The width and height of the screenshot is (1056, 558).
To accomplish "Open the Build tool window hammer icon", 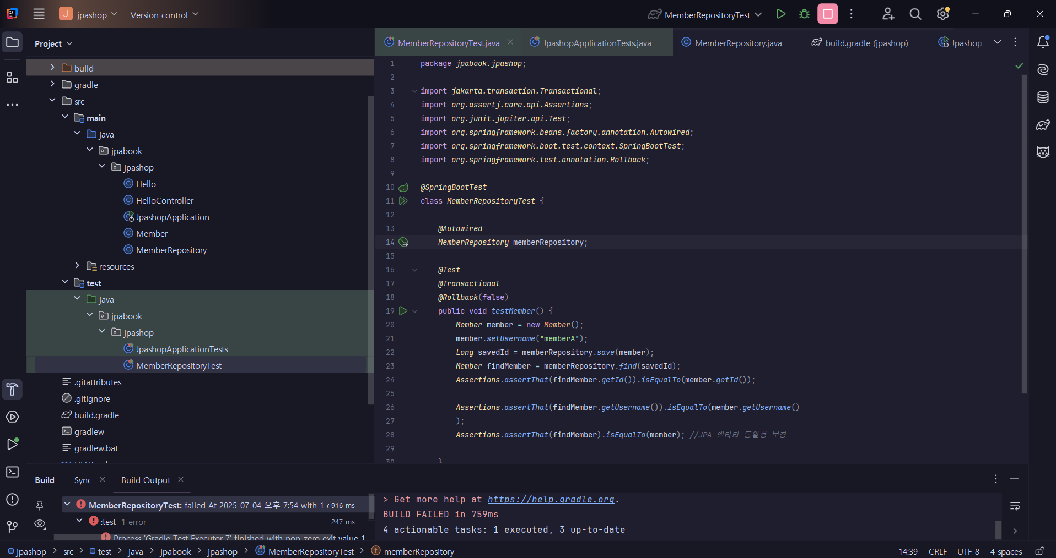I will 12,390.
